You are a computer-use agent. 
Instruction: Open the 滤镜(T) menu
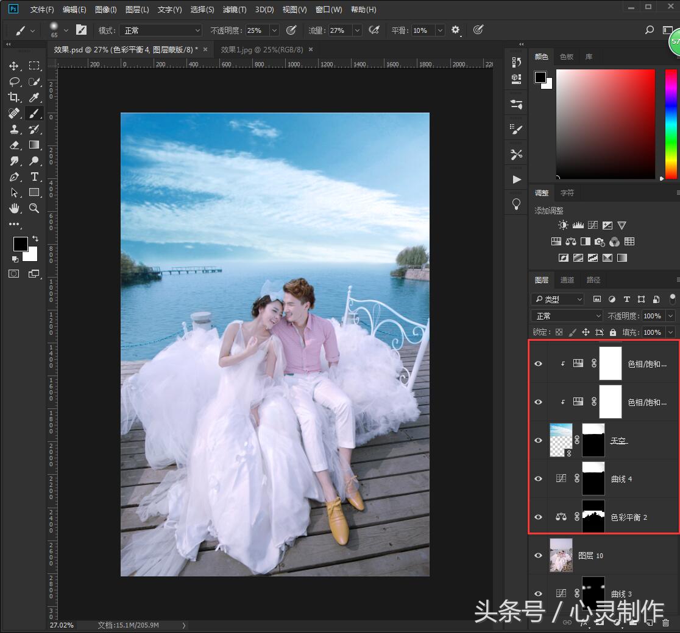click(x=233, y=9)
